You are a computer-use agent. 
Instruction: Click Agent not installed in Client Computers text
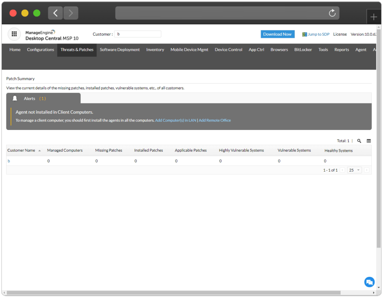55,112
